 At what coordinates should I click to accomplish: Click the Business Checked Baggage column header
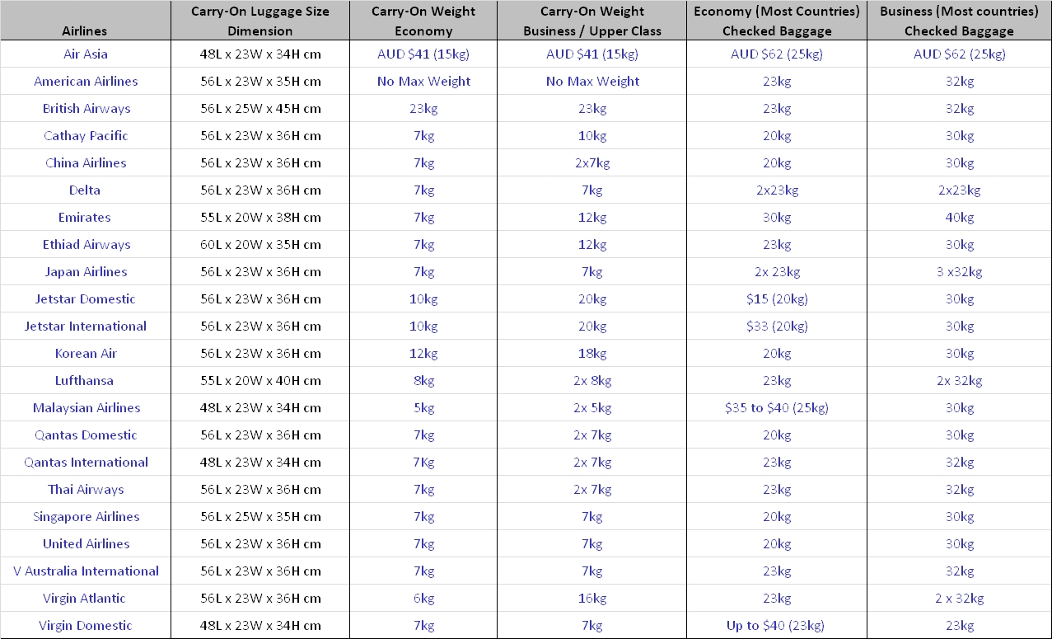[x=959, y=21]
